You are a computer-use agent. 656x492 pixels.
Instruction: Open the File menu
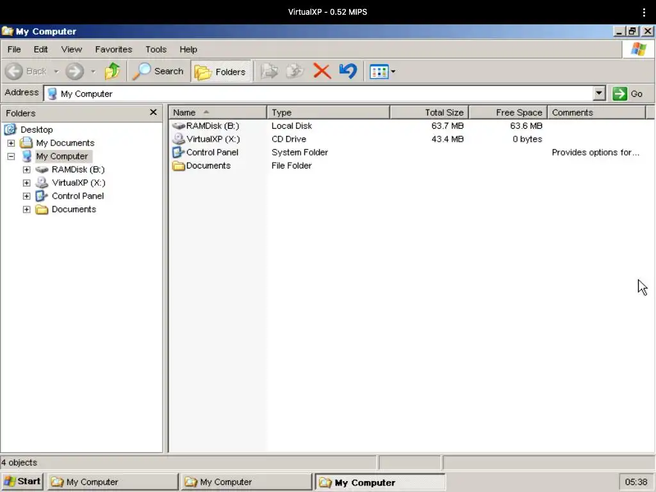coord(14,49)
